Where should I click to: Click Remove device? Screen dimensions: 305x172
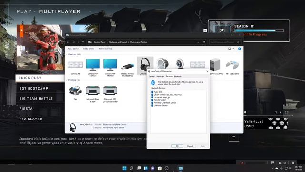(x=105, y=49)
